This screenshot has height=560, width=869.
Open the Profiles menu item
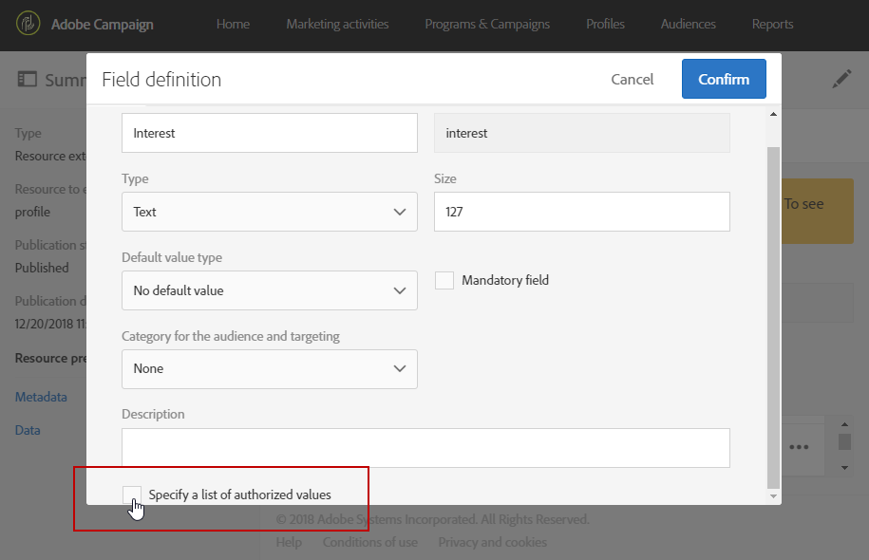(x=605, y=25)
